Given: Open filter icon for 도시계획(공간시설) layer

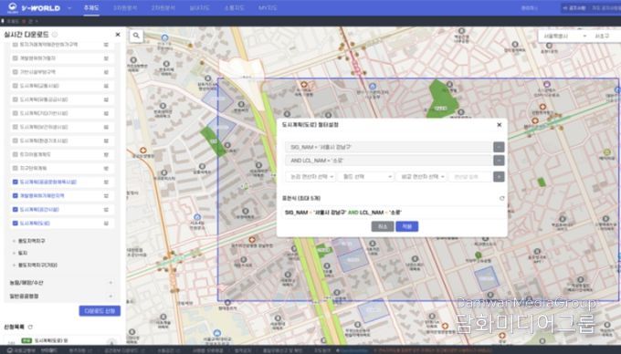Looking at the screenshot, I should [x=106, y=209].
